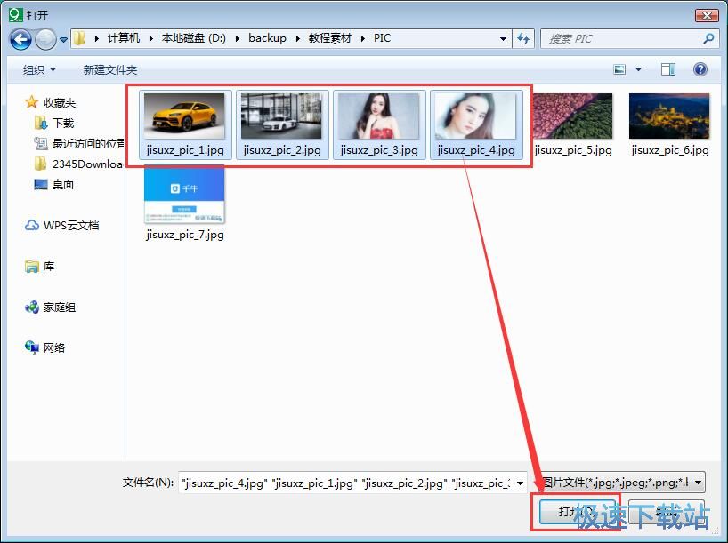Select thumbnail jisuxz_pic_2.jpg white car
Image resolution: width=728 pixels, height=543 pixels.
(x=281, y=116)
